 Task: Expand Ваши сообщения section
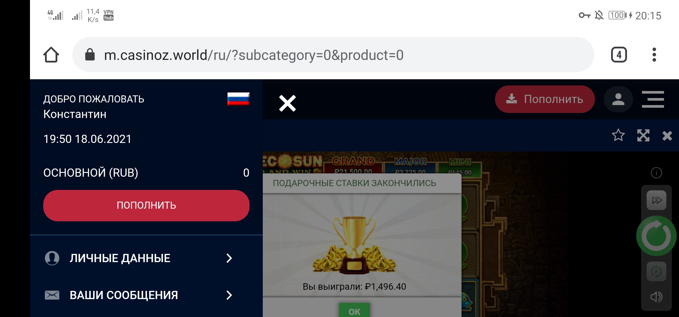(229, 295)
